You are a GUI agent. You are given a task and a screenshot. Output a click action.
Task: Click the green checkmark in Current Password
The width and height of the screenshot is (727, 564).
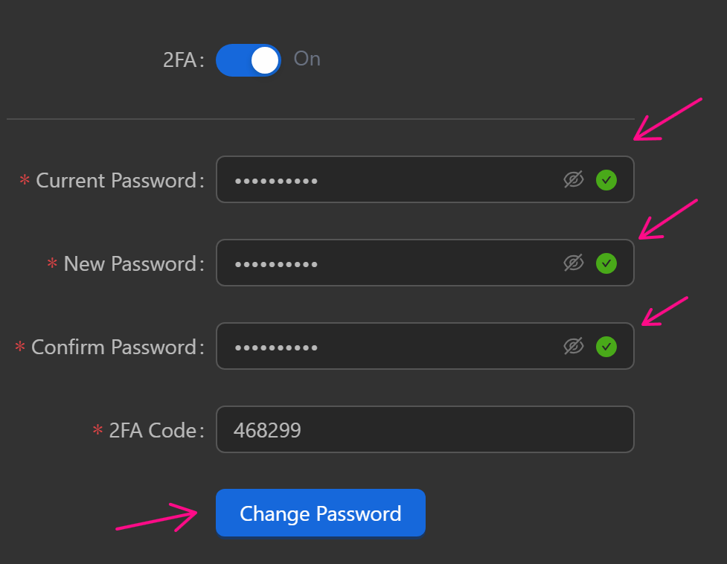pos(606,179)
